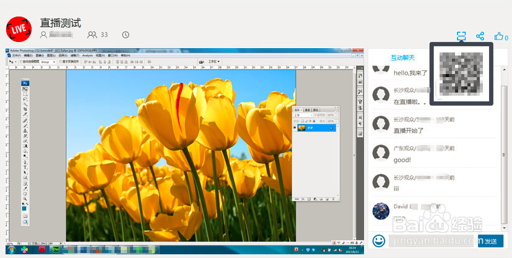Image resolution: width=512 pixels, height=258 pixels.
Task: Open blend mode dropdown 正常
Action: coord(303,115)
